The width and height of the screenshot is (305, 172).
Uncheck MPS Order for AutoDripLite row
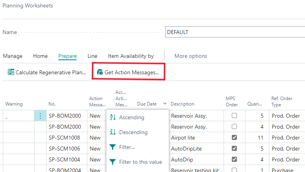[x=234, y=149]
